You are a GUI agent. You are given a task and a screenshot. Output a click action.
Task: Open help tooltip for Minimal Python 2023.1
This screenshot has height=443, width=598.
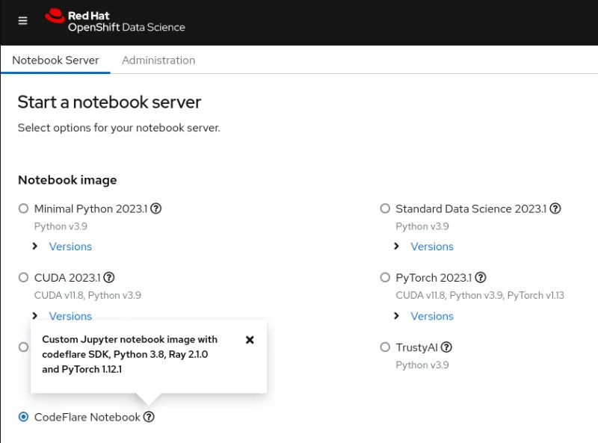point(155,208)
